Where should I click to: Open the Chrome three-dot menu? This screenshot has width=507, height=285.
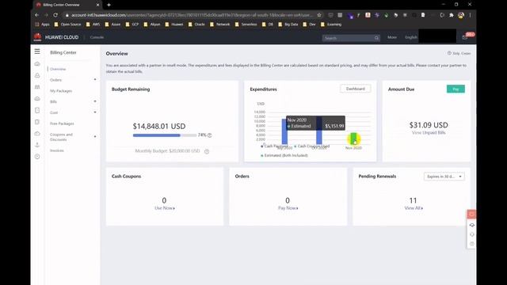[470, 15]
